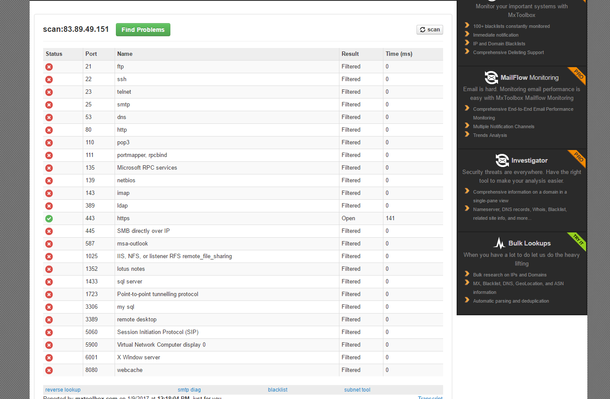Click the Status column header

(x=54, y=54)
